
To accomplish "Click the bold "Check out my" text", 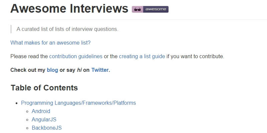I will [x=28, y=70].
